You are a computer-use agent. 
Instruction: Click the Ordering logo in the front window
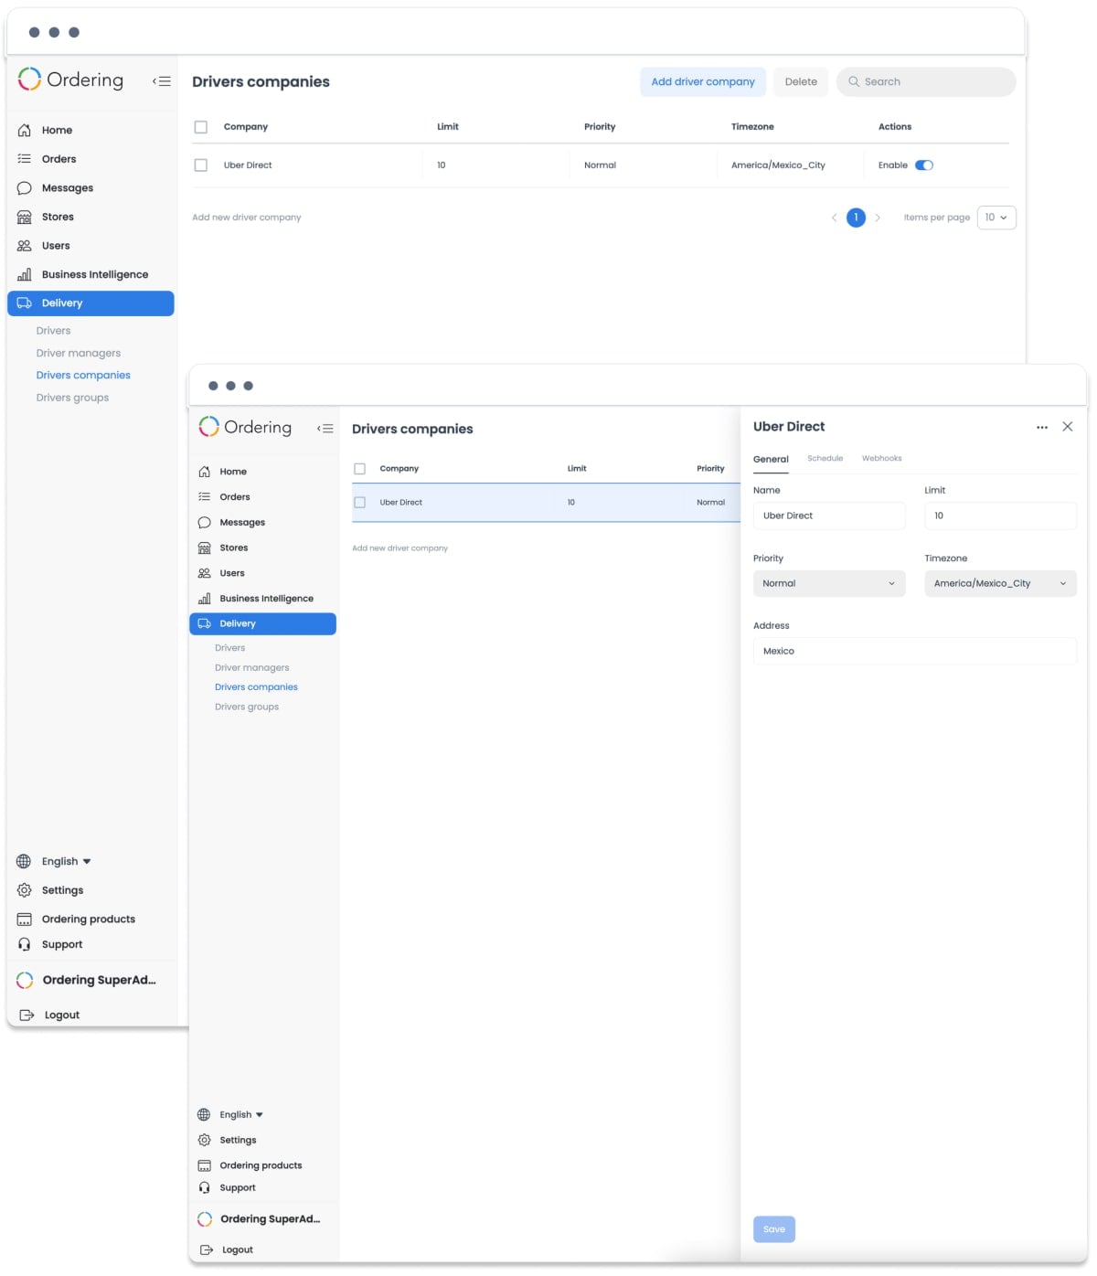(x=245, y=427)
